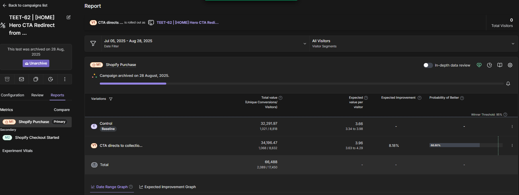
Task: Click the V1 badge in rollout banner
Action: (x=93, y=22)
